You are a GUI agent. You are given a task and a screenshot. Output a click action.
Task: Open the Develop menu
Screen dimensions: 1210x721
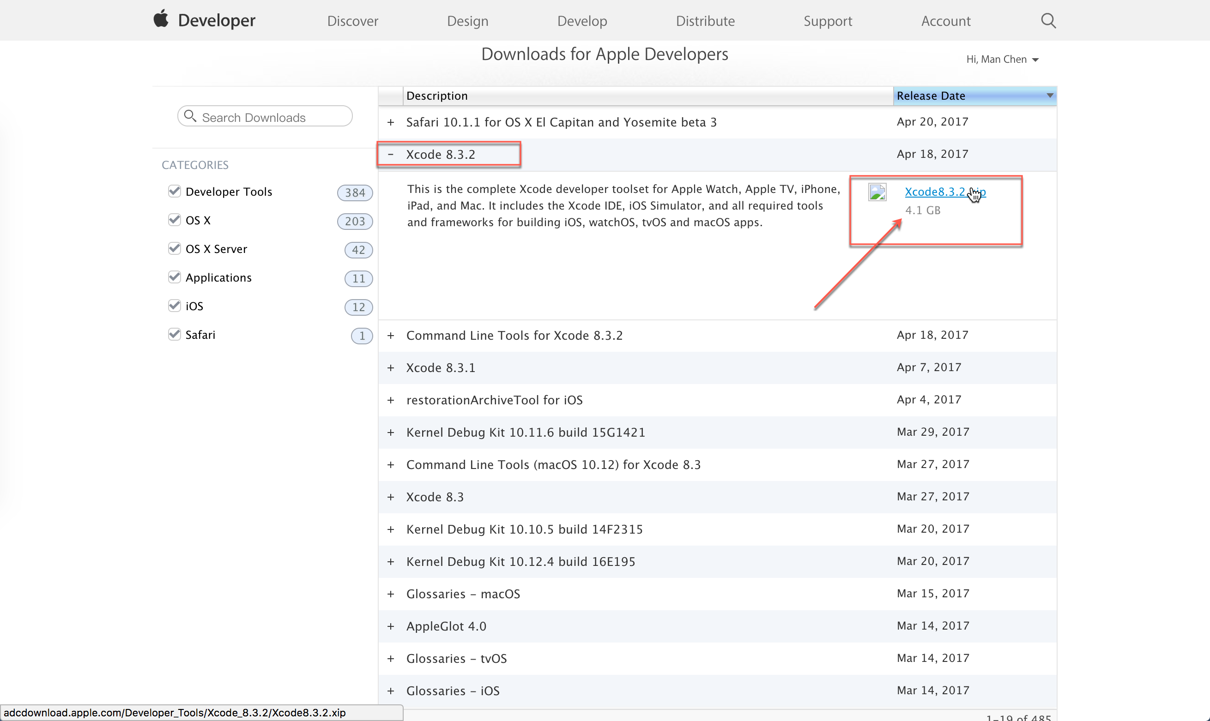[x=582, y=21]
